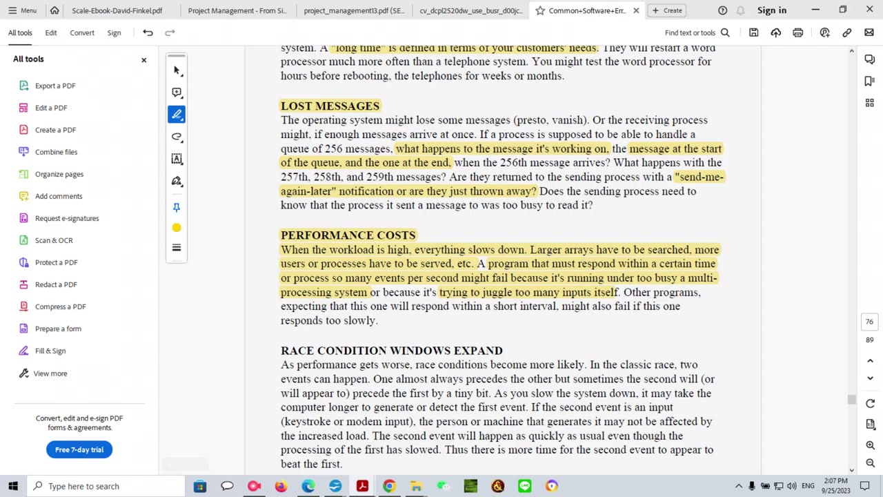The width and height of the screenshot is (883, 497).
Task: Open the Sign menu
Action: 114,32
